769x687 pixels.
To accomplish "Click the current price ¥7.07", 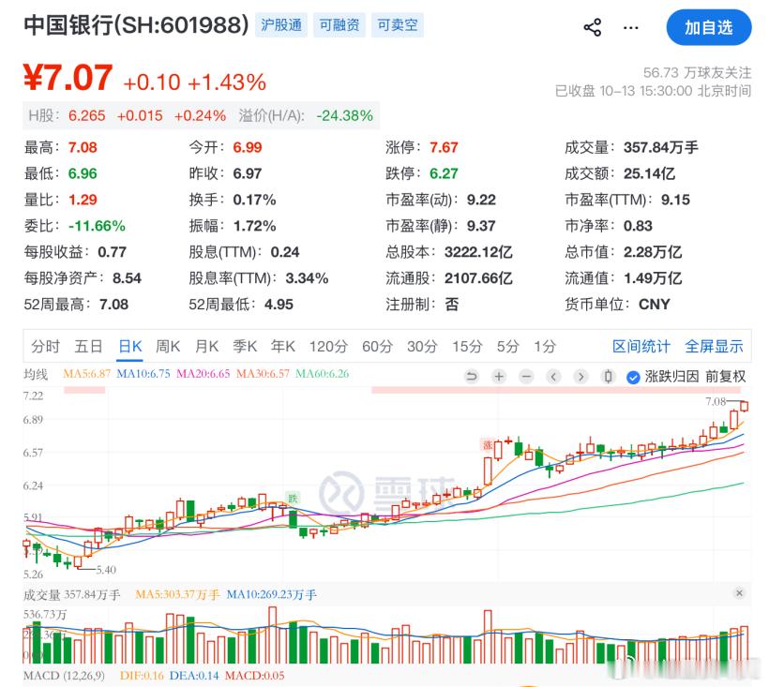I will (68, 78).
